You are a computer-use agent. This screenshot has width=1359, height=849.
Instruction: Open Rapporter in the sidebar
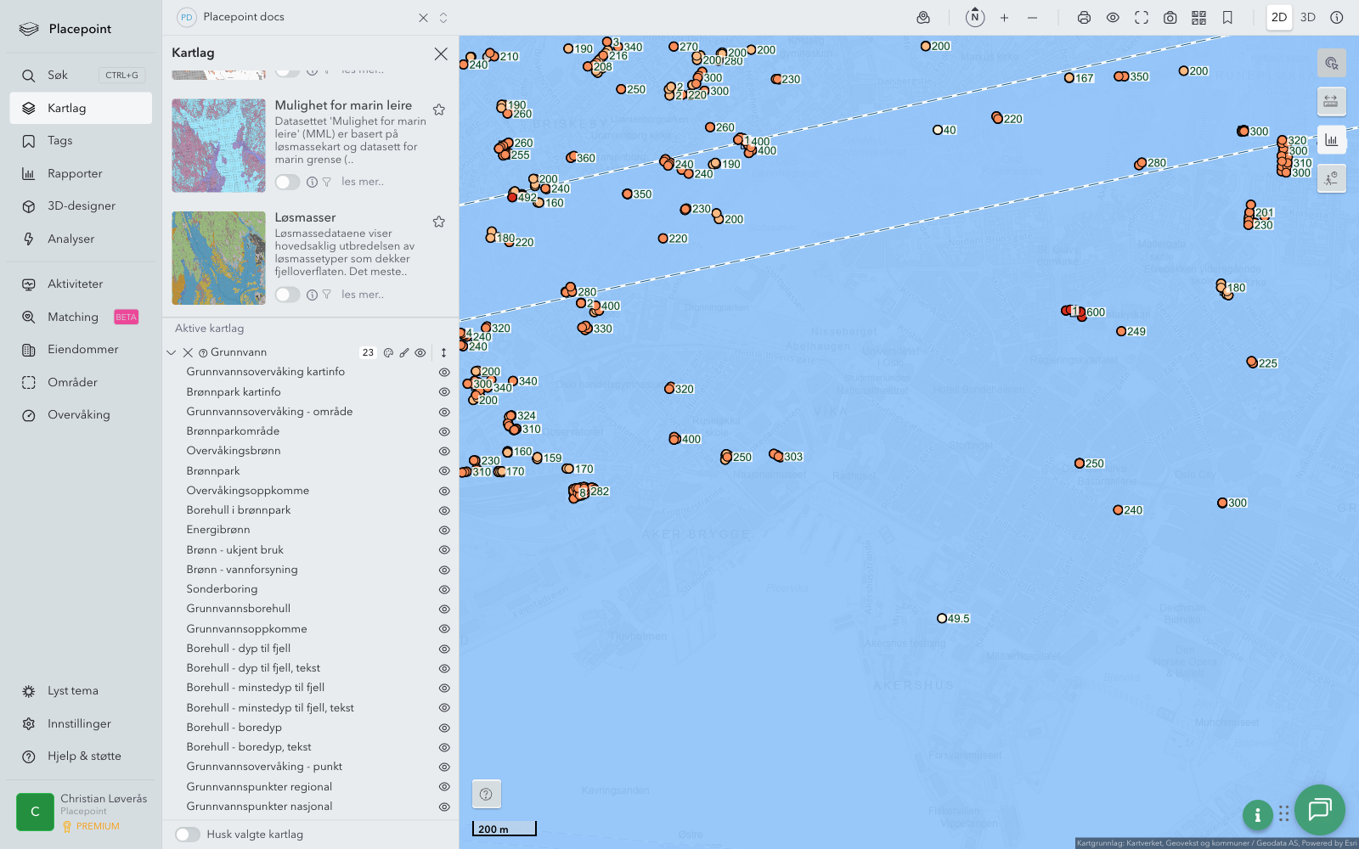point(75,174)
